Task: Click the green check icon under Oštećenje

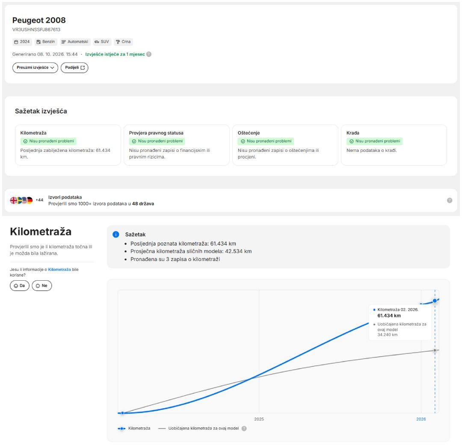Action: click(x=243, y=141)
